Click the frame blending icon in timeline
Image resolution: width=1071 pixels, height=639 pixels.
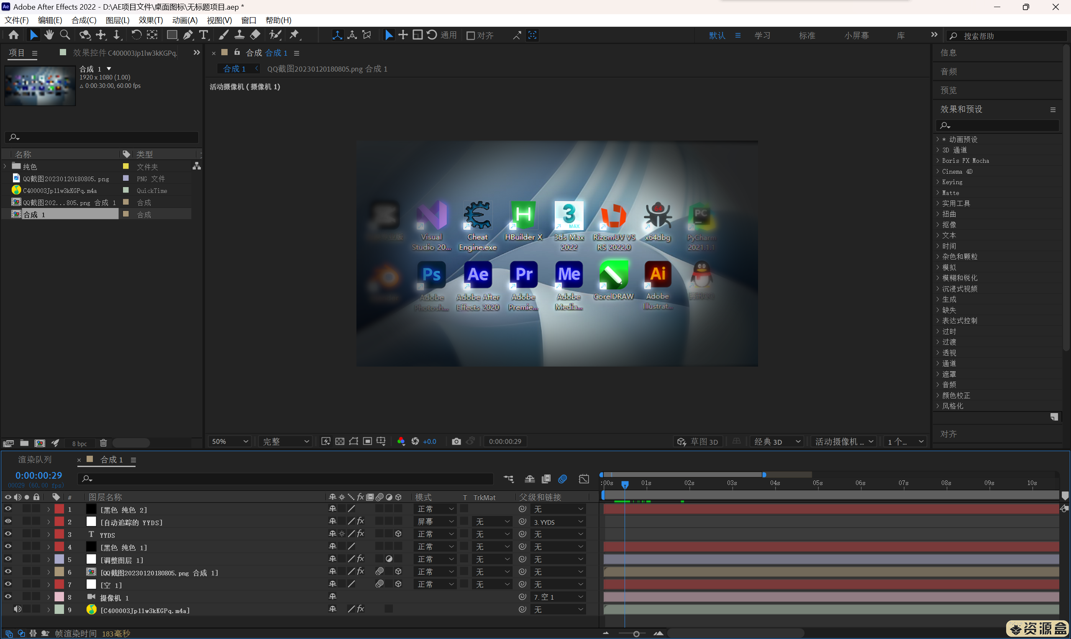tap(546, 479)
